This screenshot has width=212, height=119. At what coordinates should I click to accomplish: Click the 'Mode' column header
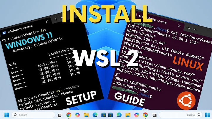click(x=12, y=64)
